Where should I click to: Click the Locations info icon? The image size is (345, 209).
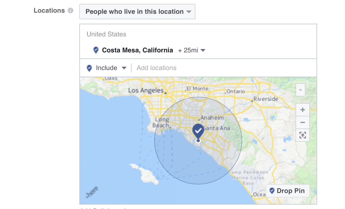click(70, 11)
